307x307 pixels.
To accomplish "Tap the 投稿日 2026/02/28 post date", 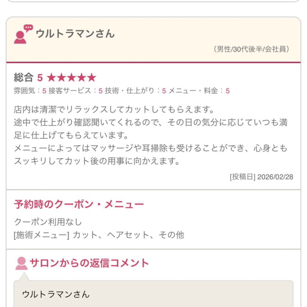I will (x=261, y=177).
